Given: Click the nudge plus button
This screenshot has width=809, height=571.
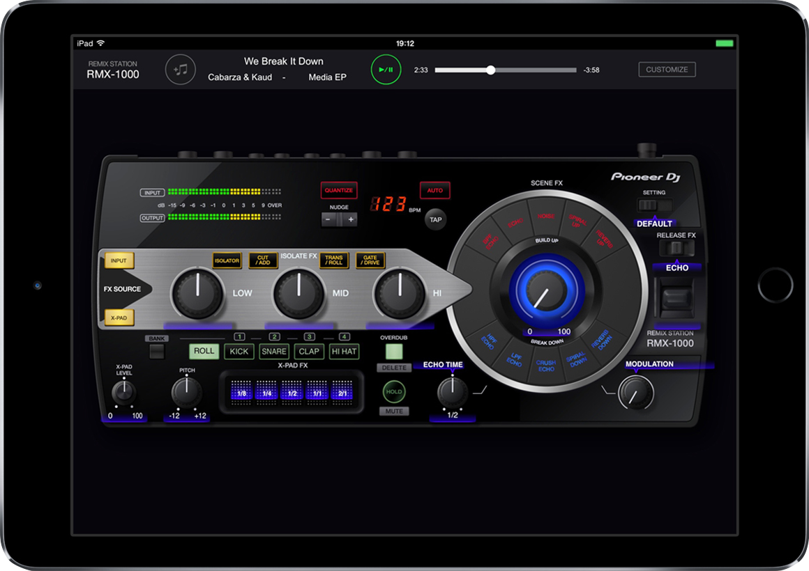Looking at the screenshot, I should point(351,219).
